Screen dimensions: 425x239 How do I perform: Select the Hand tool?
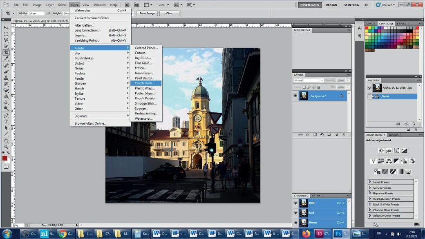6,141
